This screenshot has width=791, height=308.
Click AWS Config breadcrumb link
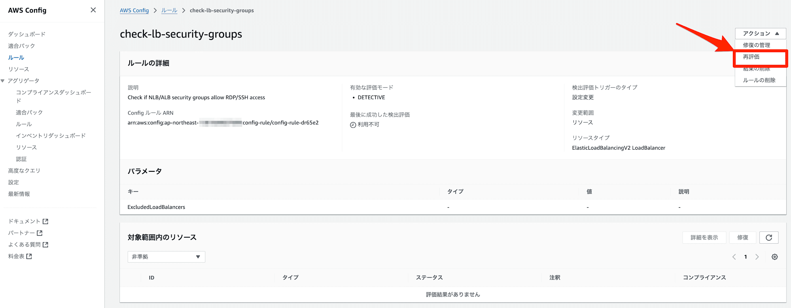(134, 11)
